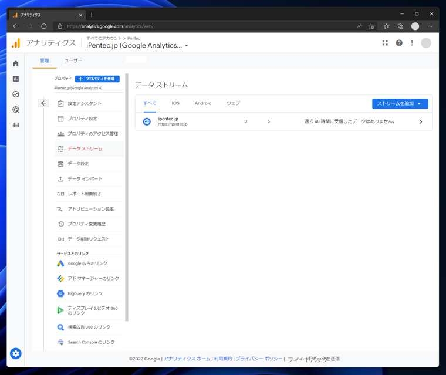This screenshot has height=375, width=446.
Task: Open データ インポート menu item
Action: tap(89, 179)
